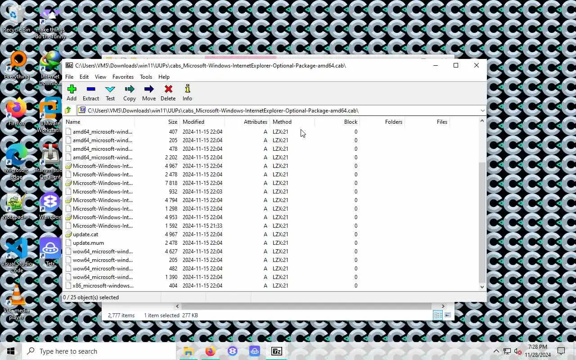Click Explorer's horizontal scroll right arrow

[443, 306]
